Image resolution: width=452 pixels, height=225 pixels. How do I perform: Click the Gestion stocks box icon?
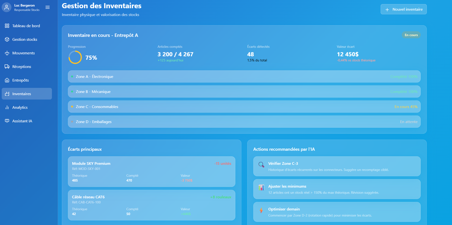point(7,39)
